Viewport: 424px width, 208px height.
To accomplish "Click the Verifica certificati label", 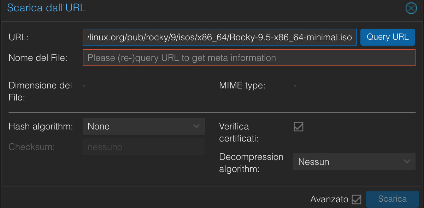I will (x=238, y=132).
